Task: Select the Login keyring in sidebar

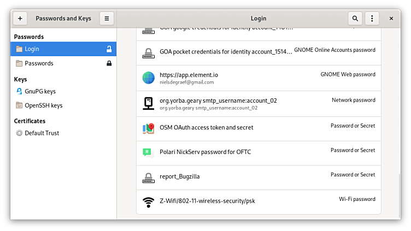Action: 55,49
